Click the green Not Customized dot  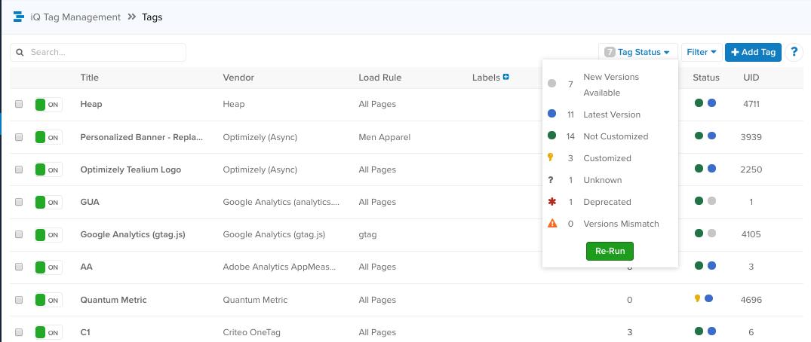(552, 136)
